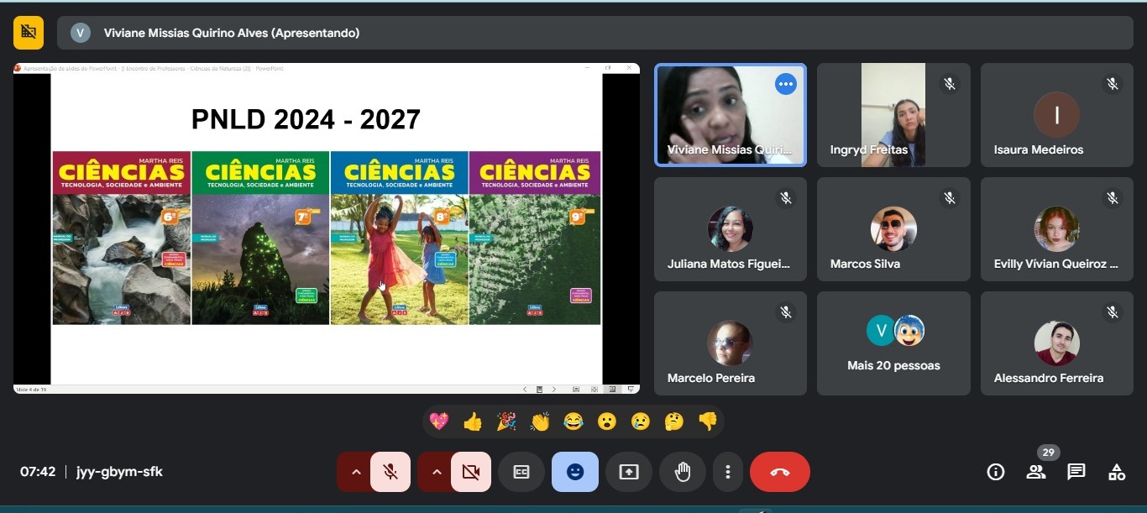Open the activities panel
The height and width of the screenshot is (513, 1147).
click(1117, 472)
